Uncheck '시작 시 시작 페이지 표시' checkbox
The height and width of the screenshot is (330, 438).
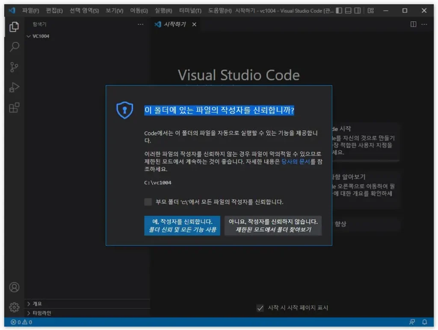pyautogui.click(x=260, y=308)
